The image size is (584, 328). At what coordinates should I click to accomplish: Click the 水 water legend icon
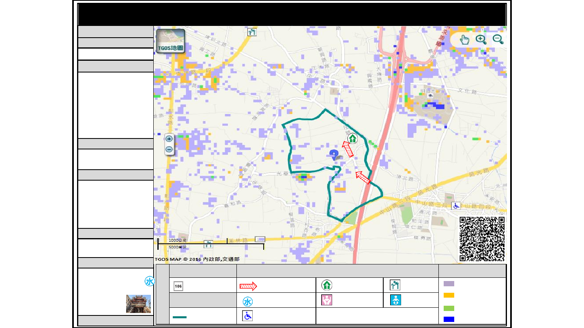coord(248,302)
